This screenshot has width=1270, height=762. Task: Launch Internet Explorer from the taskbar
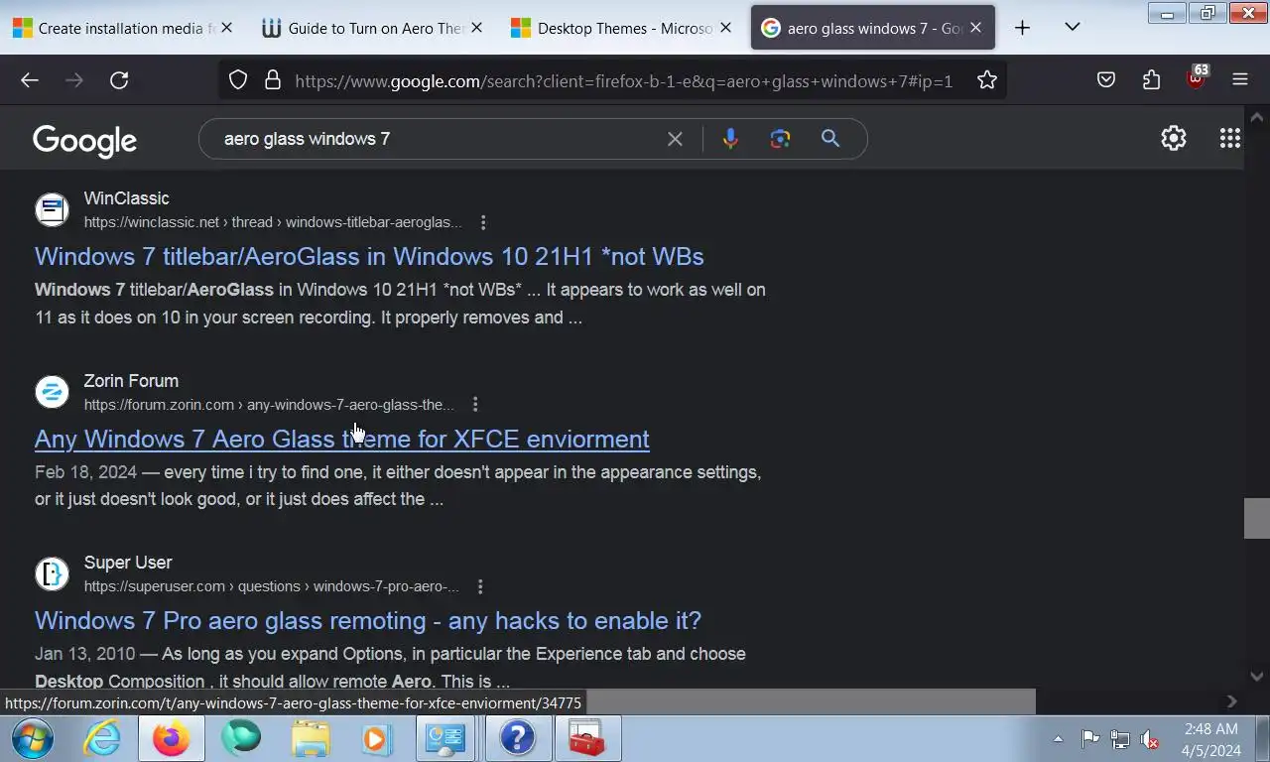point(102,738)
